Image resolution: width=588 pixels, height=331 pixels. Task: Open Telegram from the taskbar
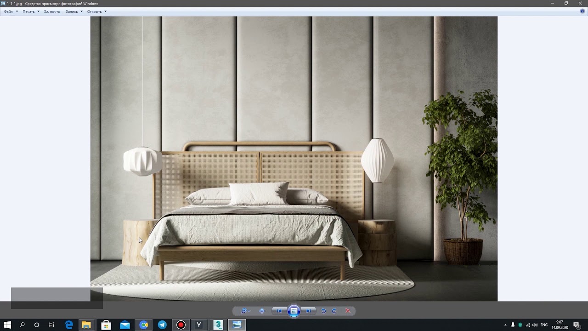click(x=162, y=325)
